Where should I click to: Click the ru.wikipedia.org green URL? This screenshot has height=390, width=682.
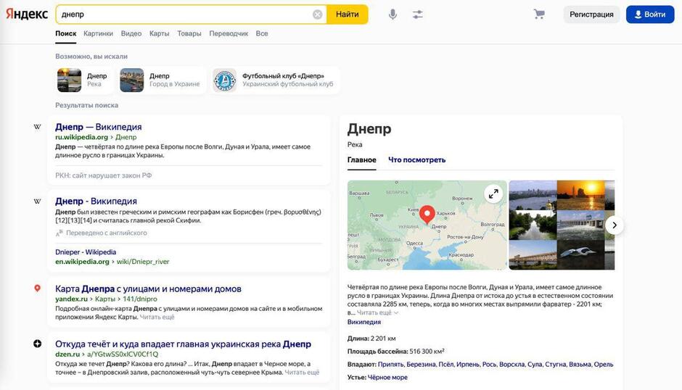click(81, 137)
